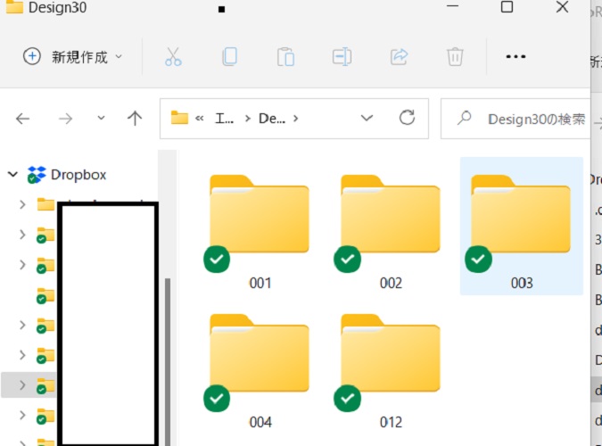The height and width of the screenshot is (446, 602).
Task: Click the Rename icon in toolbar
Action: [x=342, y=57]
